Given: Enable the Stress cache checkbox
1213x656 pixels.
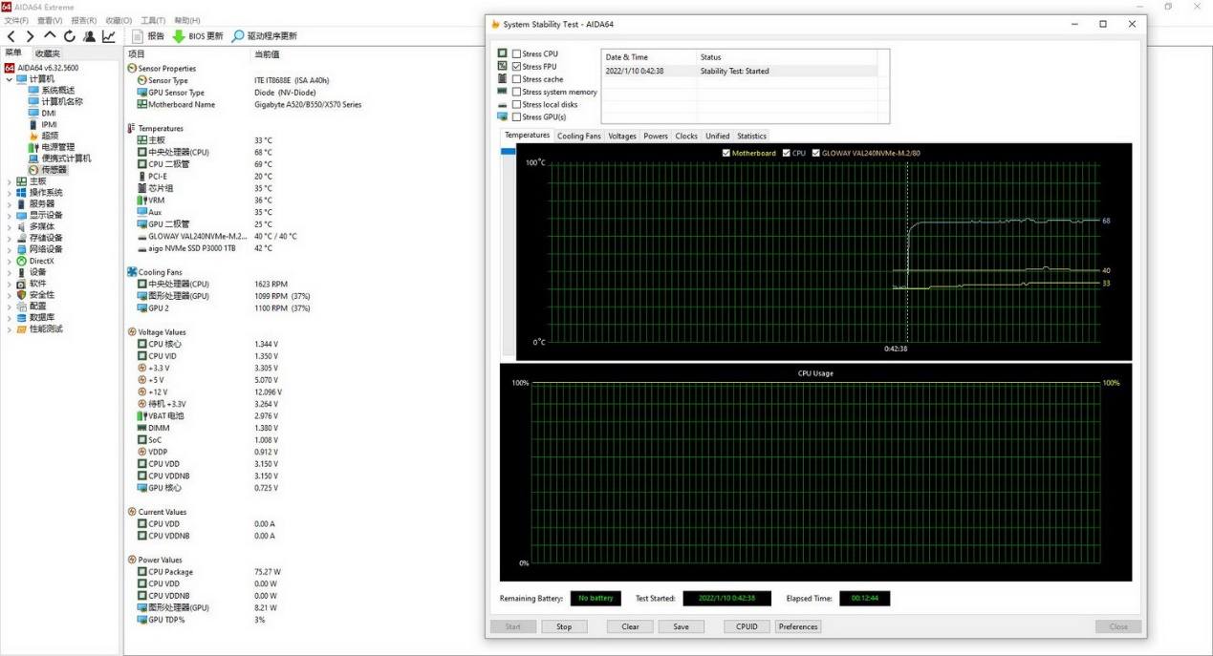Looking at the screenshot, I should (x=517, y=79).
